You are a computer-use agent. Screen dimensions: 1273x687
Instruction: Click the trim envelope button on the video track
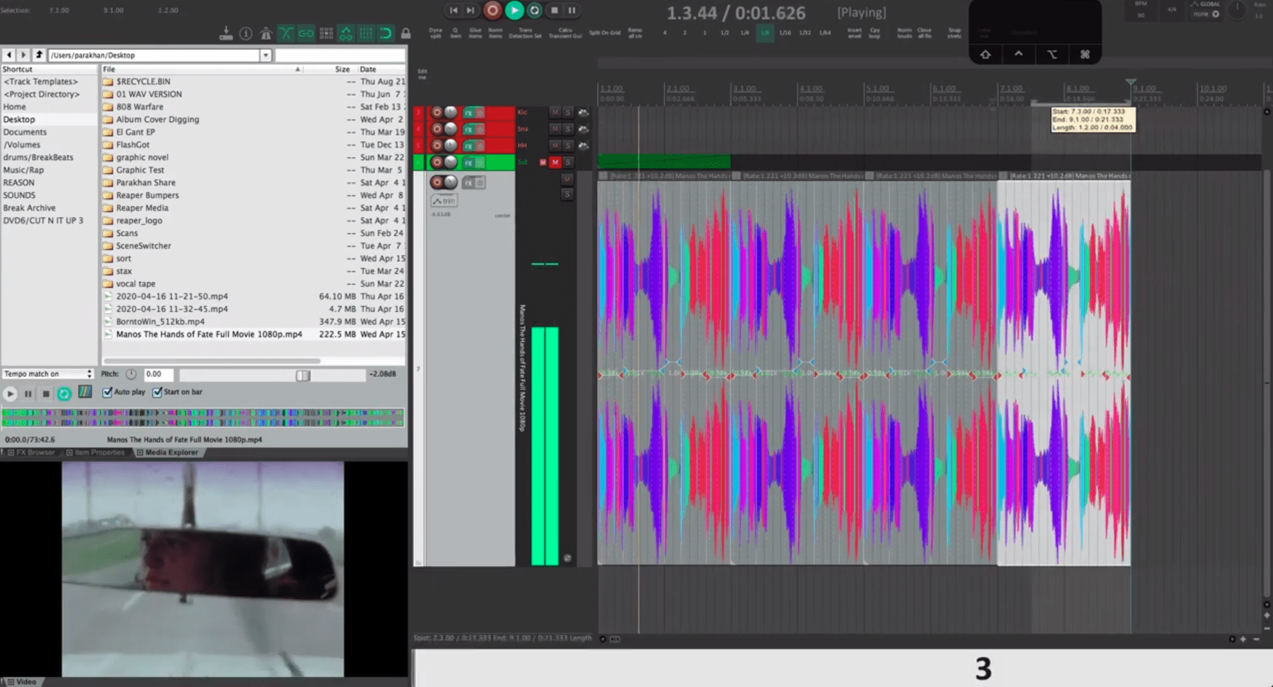tap(444, 200)
